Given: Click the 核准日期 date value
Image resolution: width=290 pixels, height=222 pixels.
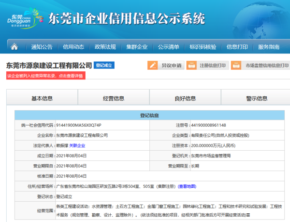Looking at the screenshot, I should coord(72,176).
